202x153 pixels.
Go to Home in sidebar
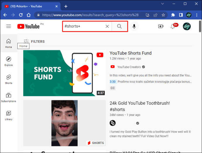point(8,44)
